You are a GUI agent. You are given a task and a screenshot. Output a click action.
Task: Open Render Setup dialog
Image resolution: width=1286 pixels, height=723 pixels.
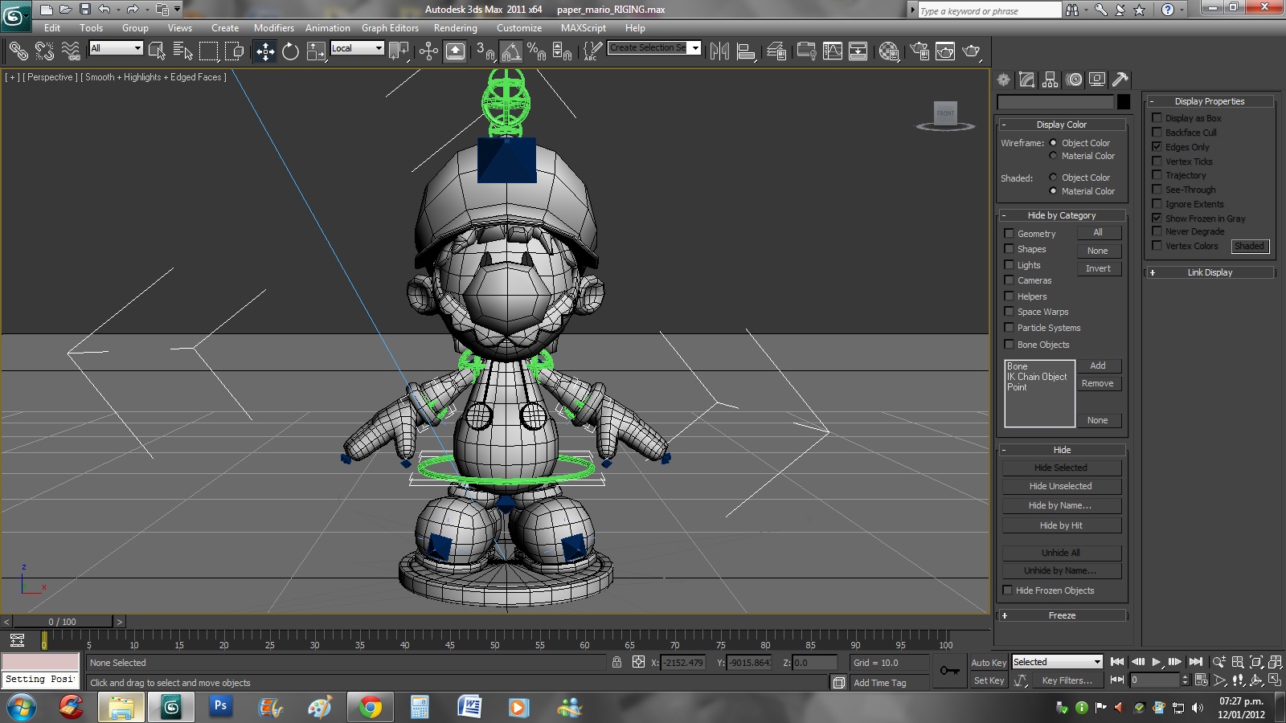(x=919, y=51)
